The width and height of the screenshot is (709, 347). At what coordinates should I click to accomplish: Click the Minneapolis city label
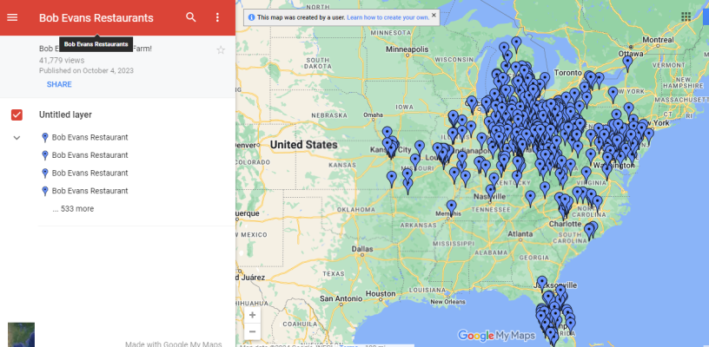(407, 49)
